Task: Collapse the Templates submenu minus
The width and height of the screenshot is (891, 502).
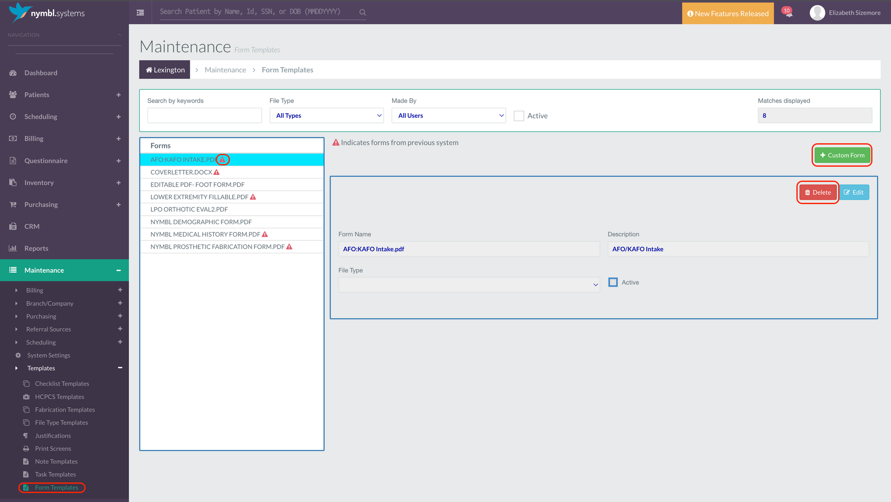Action: coord(120,368)
